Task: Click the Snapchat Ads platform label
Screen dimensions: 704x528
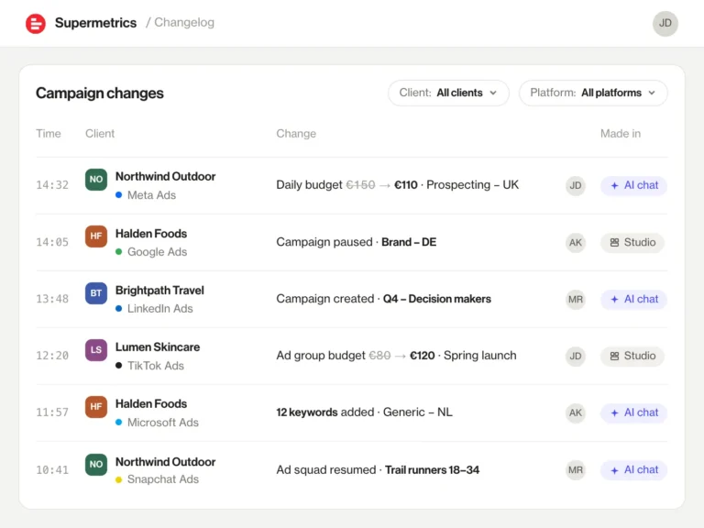Action: pyautogui.click(x=162, y=479)
